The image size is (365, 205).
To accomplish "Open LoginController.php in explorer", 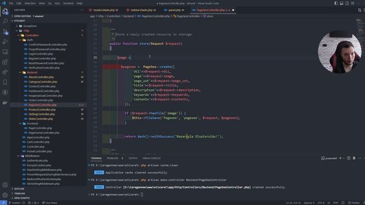I will click(x=49, y=54).
